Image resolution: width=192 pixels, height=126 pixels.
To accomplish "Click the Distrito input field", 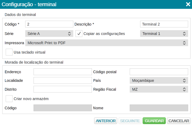I will (63, 89).
